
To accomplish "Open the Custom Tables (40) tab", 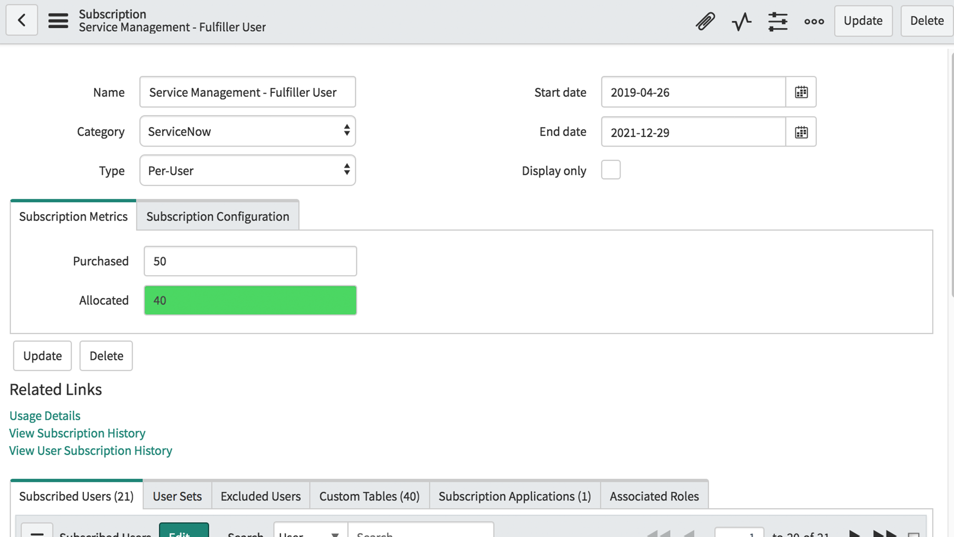I will 369,496.
